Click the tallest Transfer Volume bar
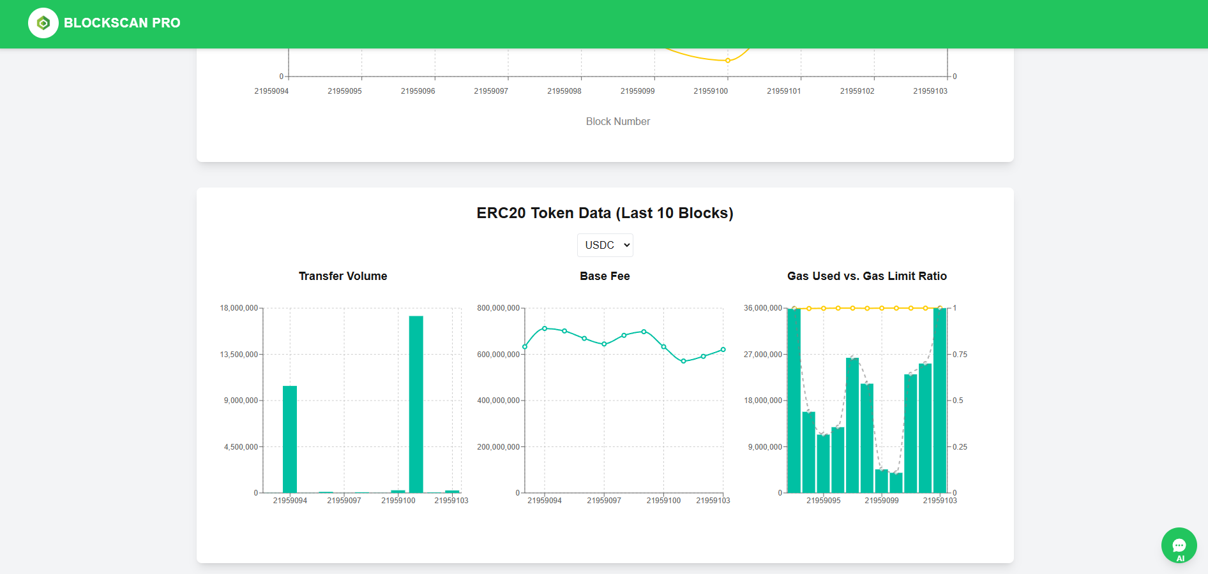 point(417,402)
